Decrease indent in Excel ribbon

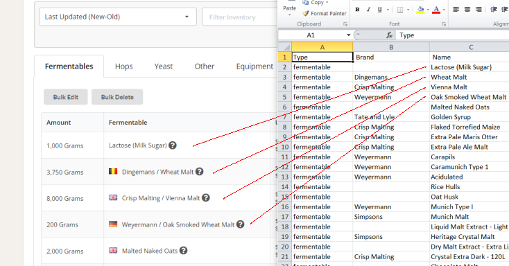point(494,10)
